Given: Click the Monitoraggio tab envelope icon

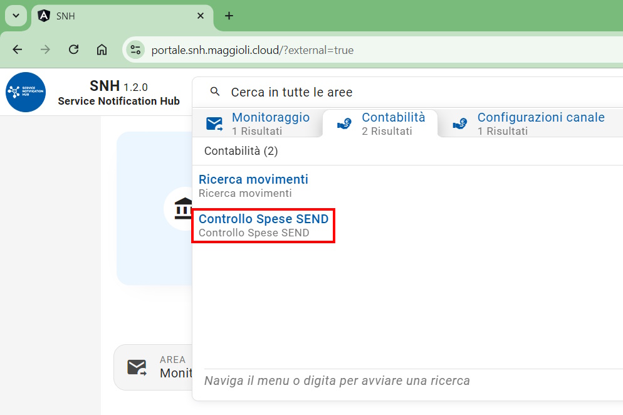Looking at the screenshot, I should coord(214,124).
